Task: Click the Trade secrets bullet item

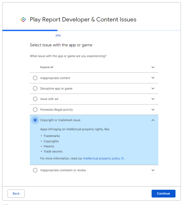Action: (x=53, y=151)
